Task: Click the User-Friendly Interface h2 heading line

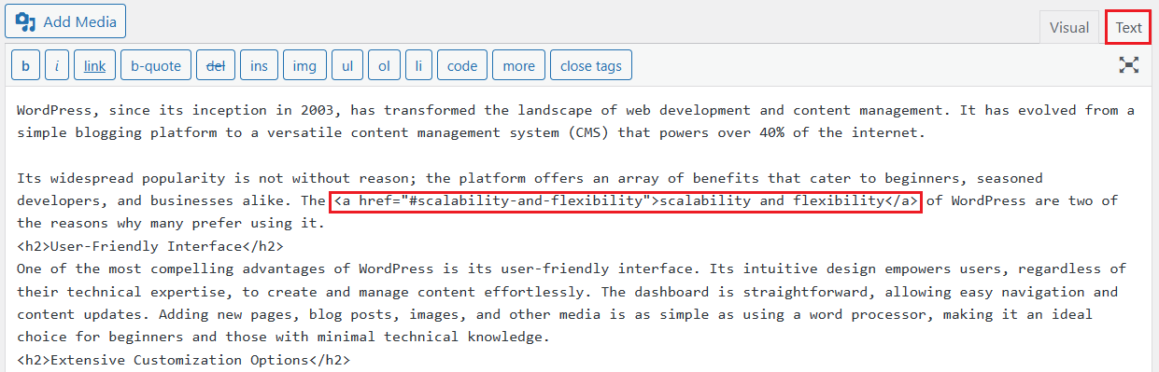Action: point(149,246)
